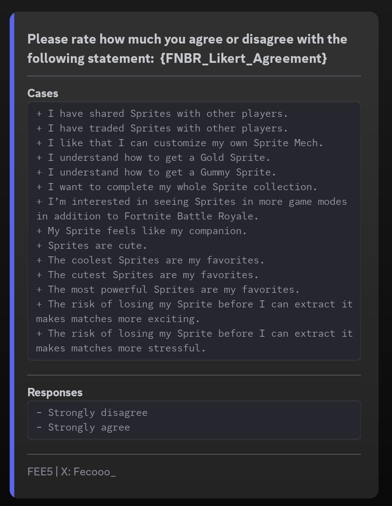Select the 'Strongly agree' response
This screenshot has width=392, height=506.
[83, 427]
